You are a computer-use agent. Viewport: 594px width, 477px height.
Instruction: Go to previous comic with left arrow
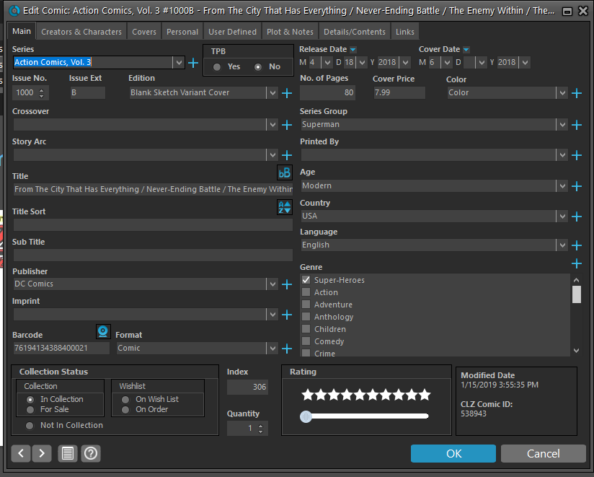[x=21, y=453]
